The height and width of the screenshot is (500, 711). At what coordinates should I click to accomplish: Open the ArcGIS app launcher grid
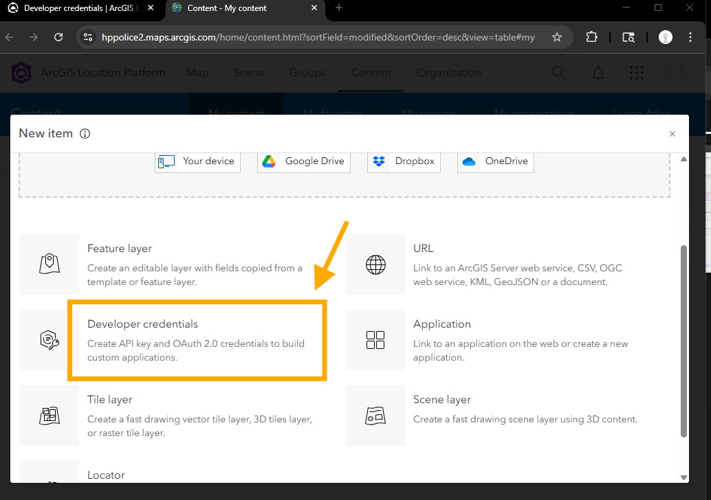[x=637, y=73]
